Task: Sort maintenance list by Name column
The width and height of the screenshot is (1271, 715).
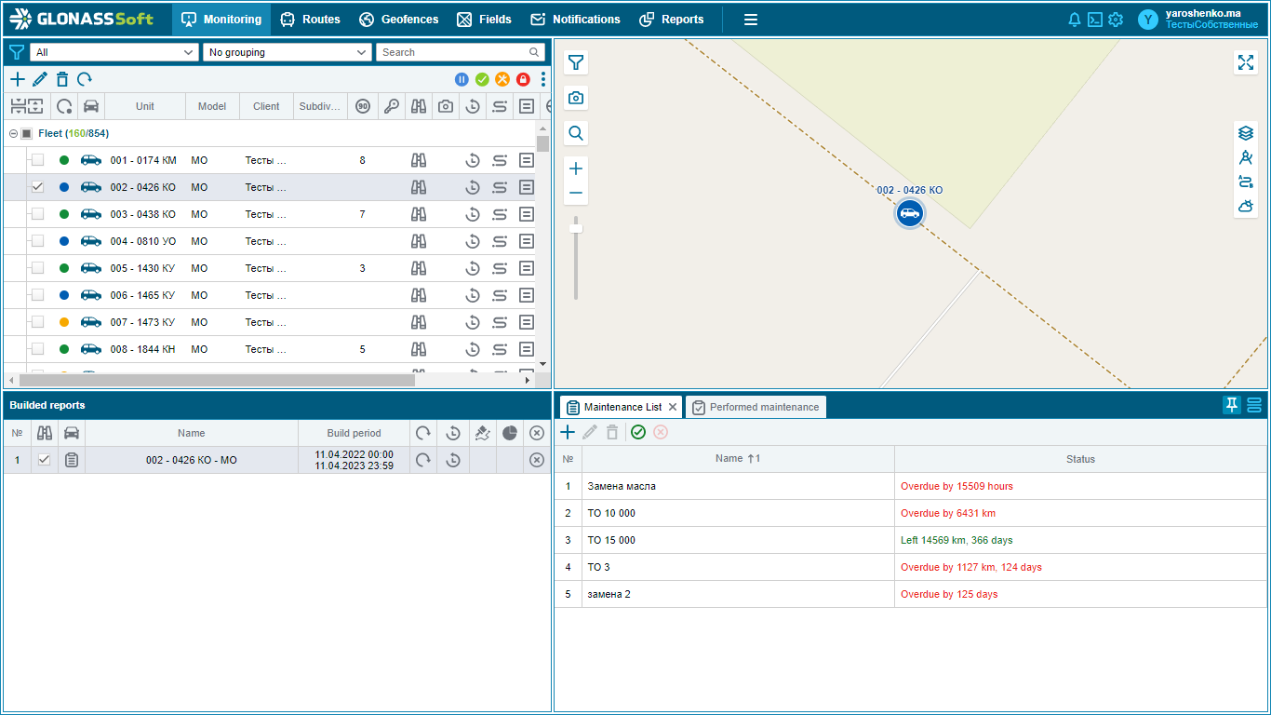Action: (x=738, y=459)
